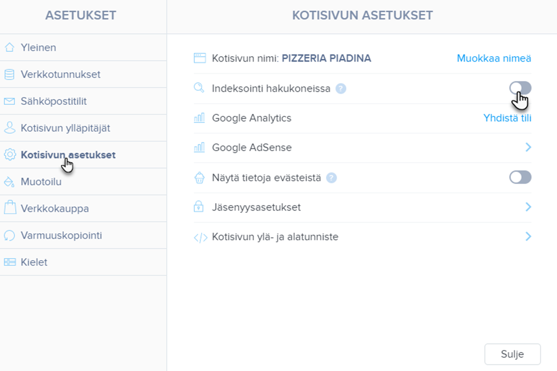Click the envelope icon beside Sähköpostitilit
The width and height of the screenshot is (557, 371).
[x=9, y=101]
